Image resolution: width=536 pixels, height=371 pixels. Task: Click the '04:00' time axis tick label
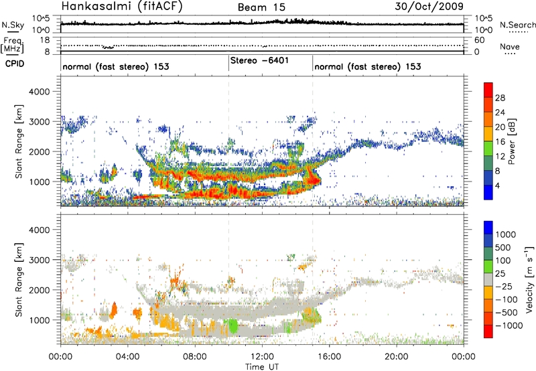click(128, 357)
